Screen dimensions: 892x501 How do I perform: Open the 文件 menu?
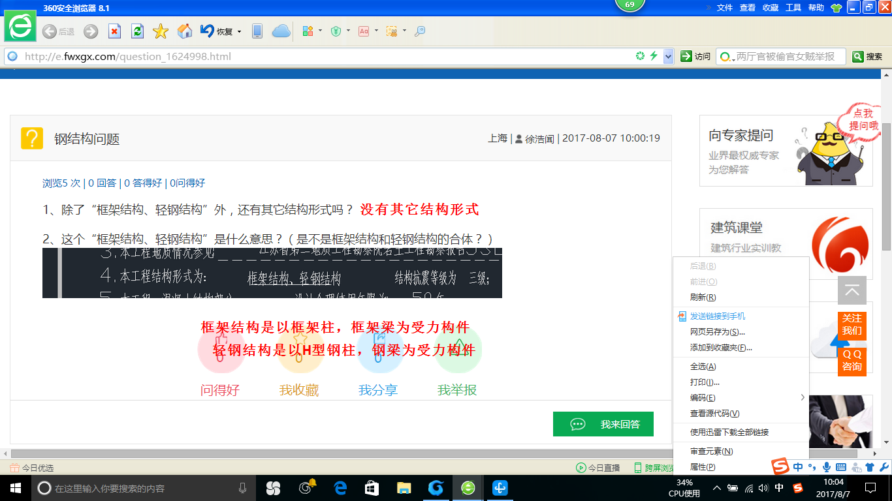pos(725,8)
